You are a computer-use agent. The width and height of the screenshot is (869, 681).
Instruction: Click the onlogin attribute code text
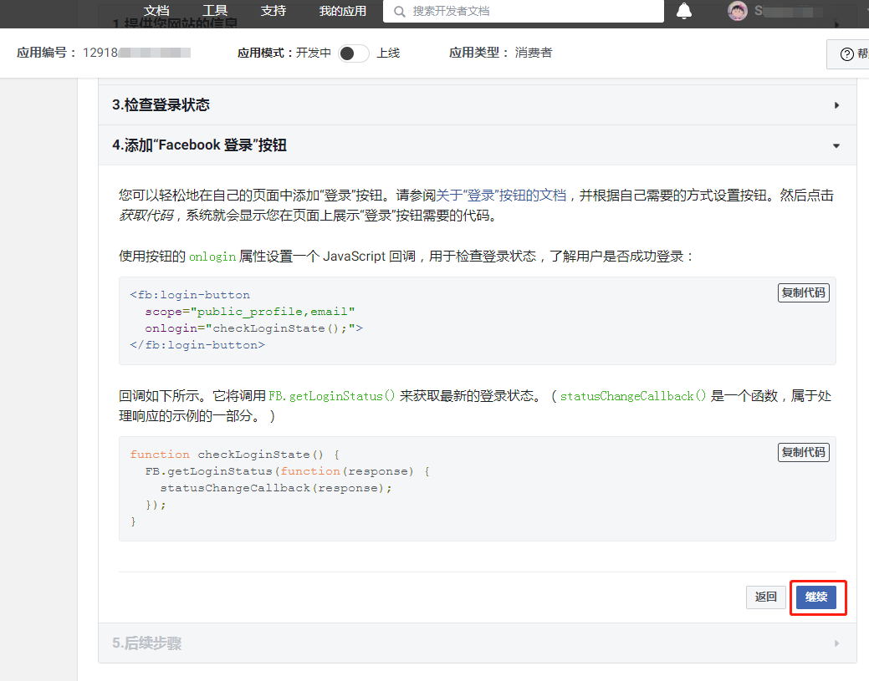coord(212,257)
